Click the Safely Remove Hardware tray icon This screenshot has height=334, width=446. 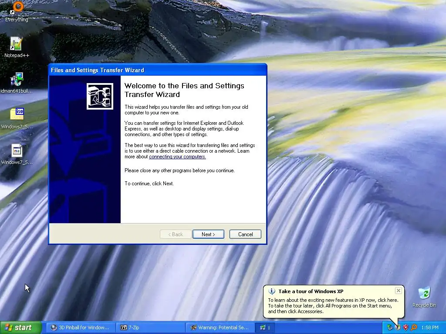(x=390, y=327)
